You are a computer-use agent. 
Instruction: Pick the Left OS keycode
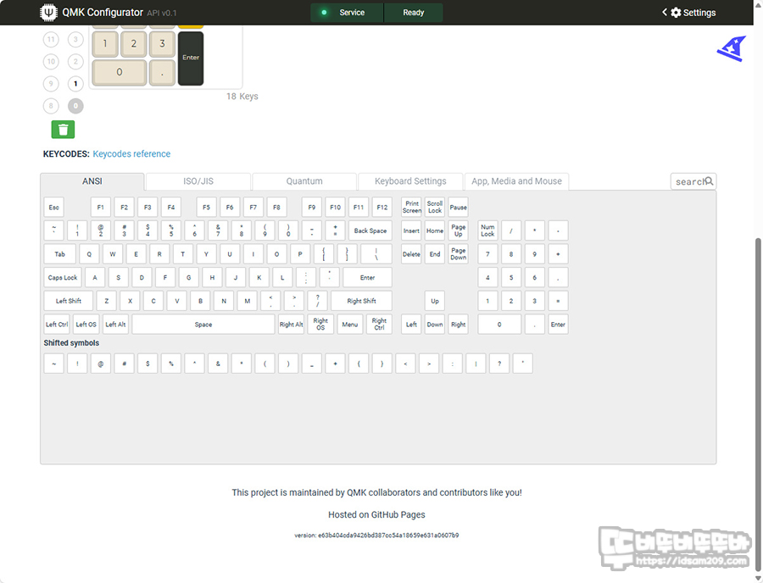click(86, 325)
